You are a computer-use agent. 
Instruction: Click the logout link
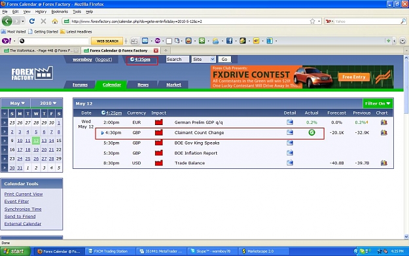pos(103,59)
